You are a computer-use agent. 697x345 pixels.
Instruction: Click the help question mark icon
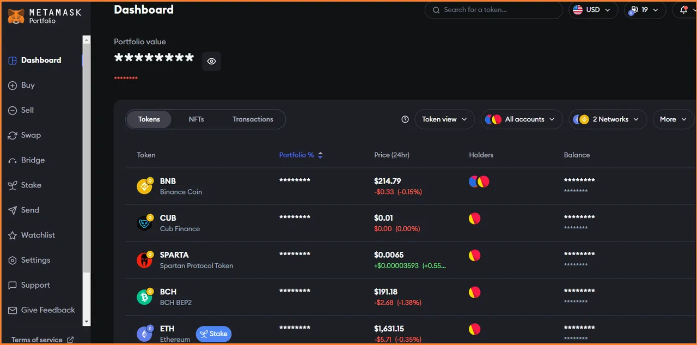405,119
